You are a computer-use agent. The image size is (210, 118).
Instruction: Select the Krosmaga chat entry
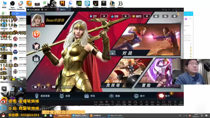click(x=19, y=52)
